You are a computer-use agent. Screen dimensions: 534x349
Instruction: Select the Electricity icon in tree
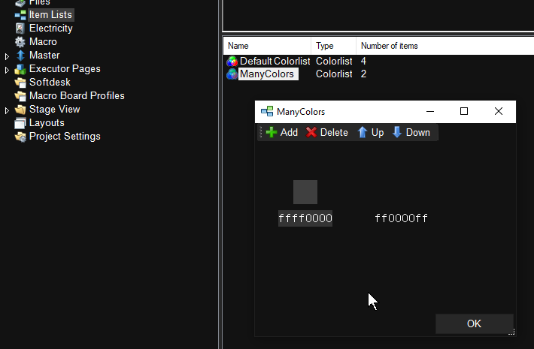tap(20, 29)
